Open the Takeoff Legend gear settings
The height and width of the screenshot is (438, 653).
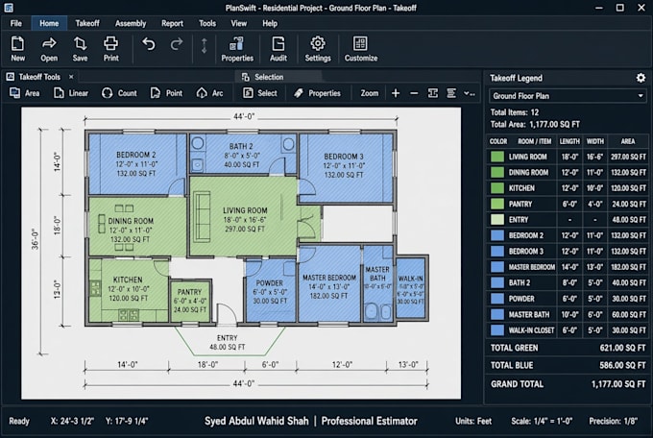(x=641, y=78)
